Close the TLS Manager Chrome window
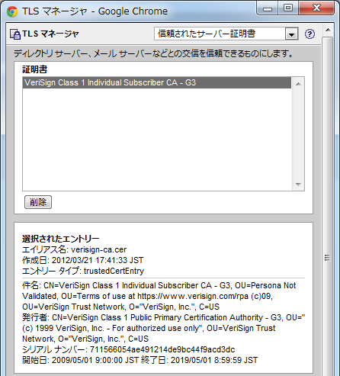Screen dimensions: 340x376 316,8
